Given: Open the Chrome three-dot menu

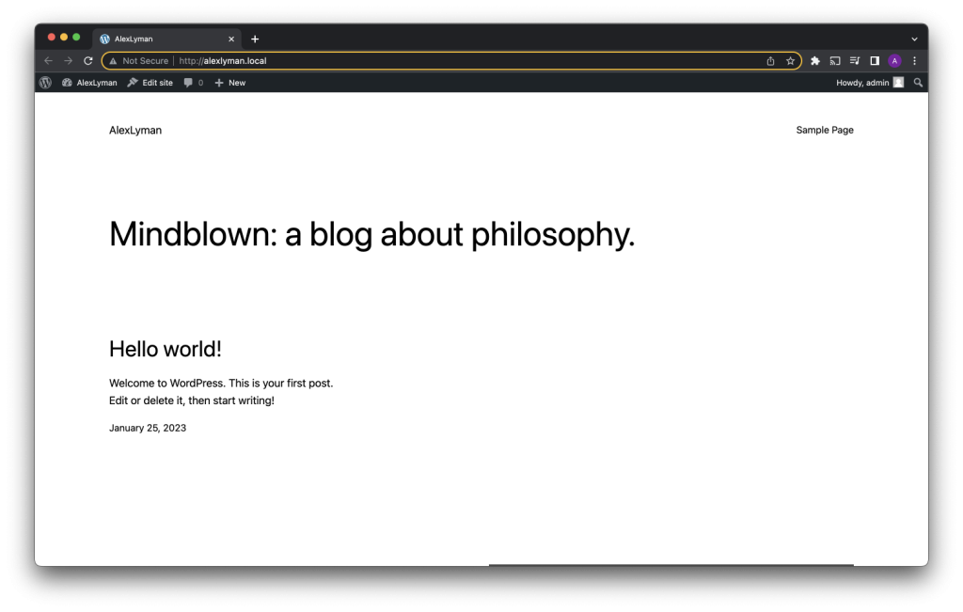Looking at the screenshot, I should 914,61.
